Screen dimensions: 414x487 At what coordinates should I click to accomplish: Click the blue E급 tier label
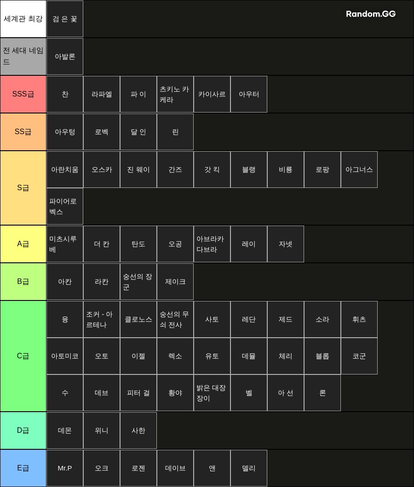click(x=23, y=468)
